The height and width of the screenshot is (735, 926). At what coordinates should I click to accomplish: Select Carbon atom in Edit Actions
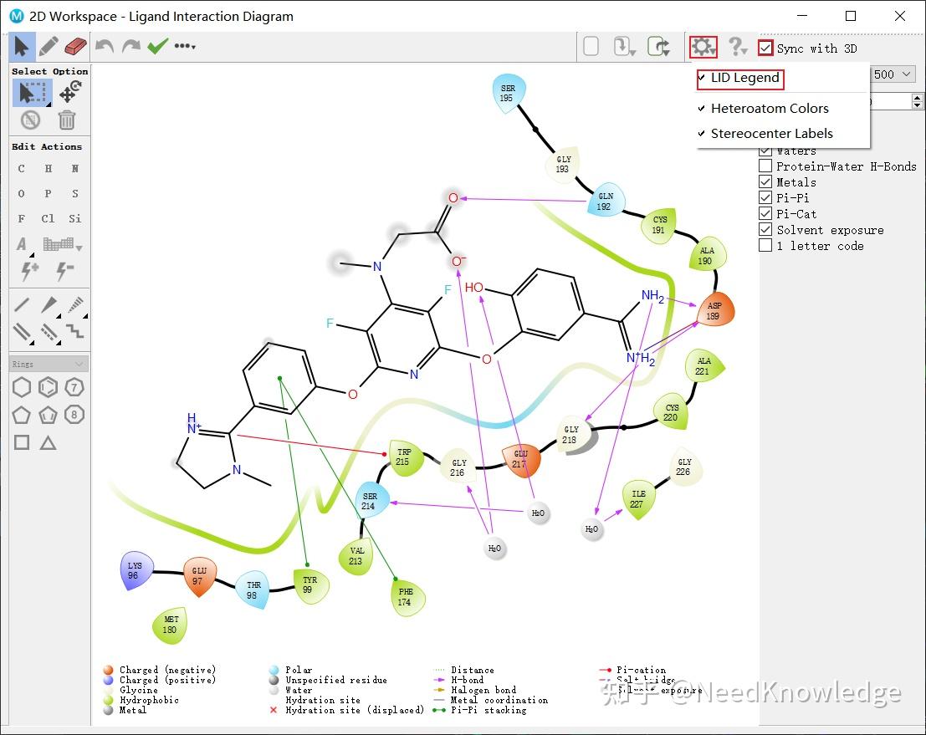click(x=20, y=169)
